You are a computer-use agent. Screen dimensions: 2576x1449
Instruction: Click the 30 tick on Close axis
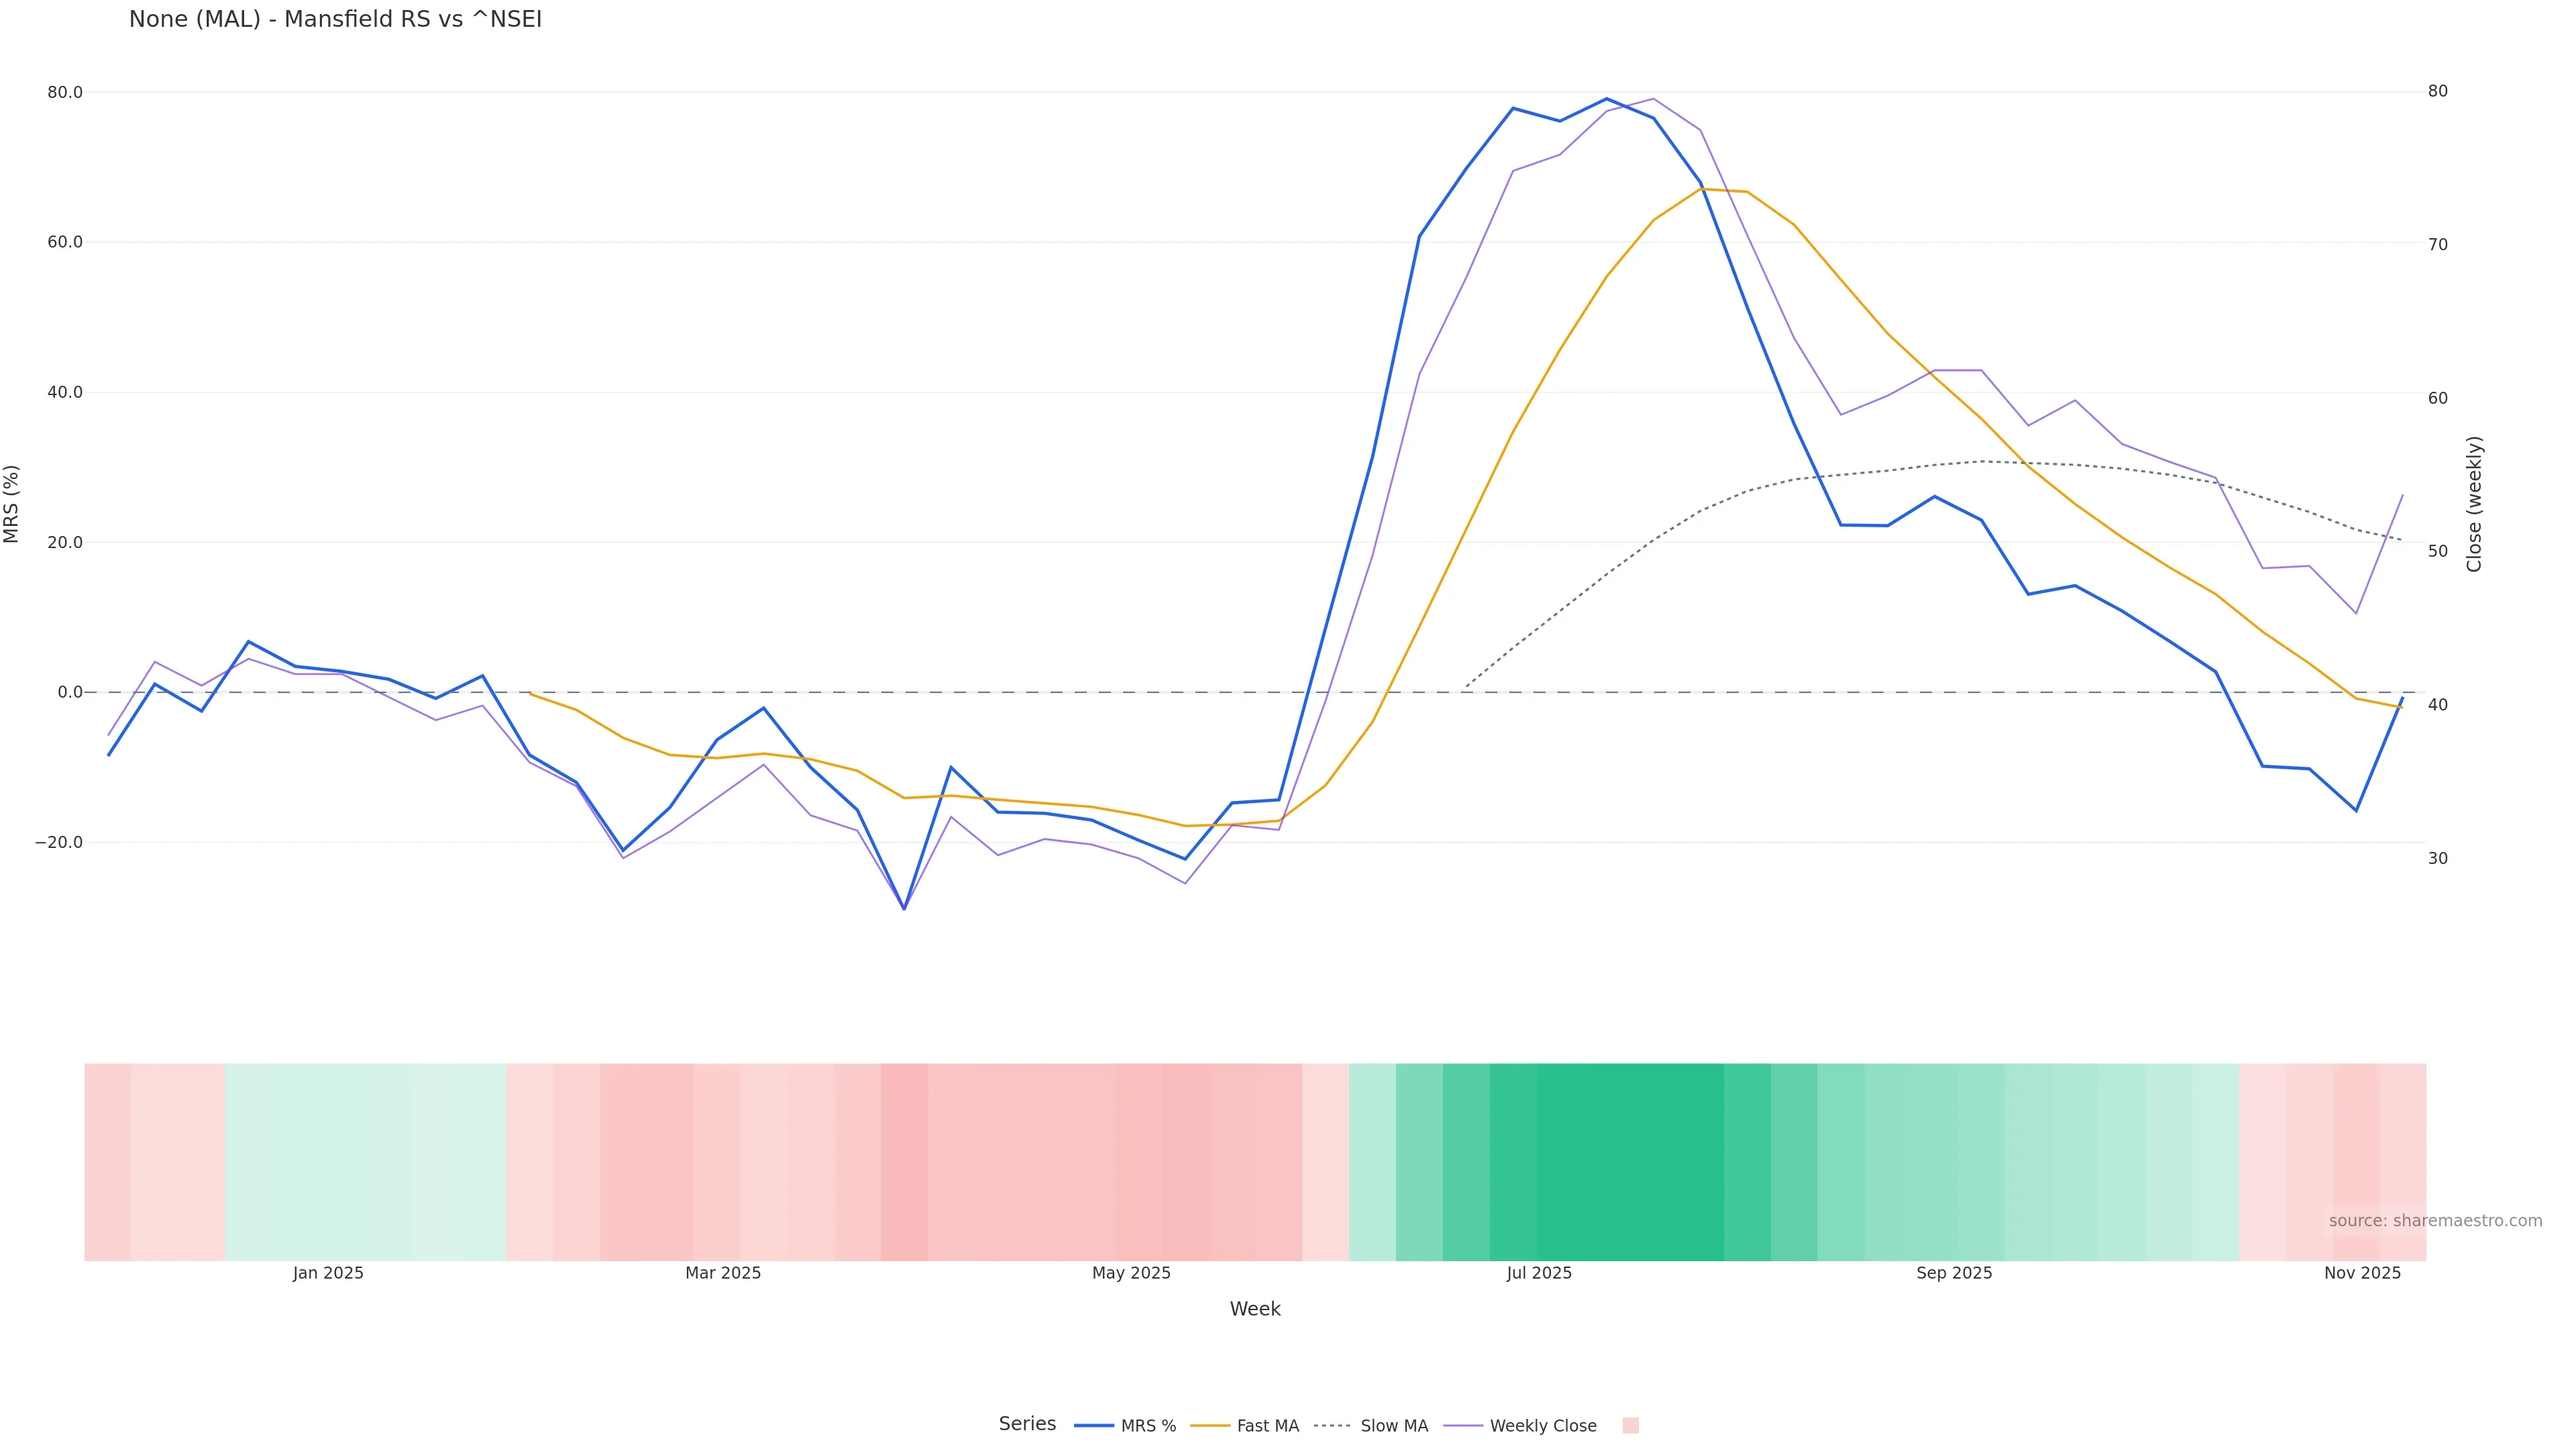2438,858
